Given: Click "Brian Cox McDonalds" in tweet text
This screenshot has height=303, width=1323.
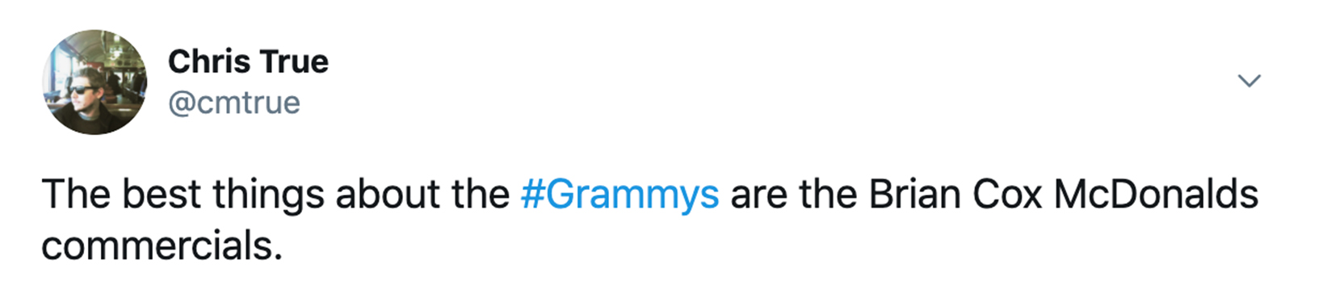Looking at the screenshot, I should coord(1064,195).
